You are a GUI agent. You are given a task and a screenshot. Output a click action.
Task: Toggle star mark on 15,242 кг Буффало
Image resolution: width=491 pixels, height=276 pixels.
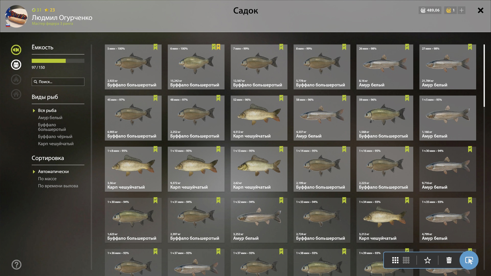[218, 47]
